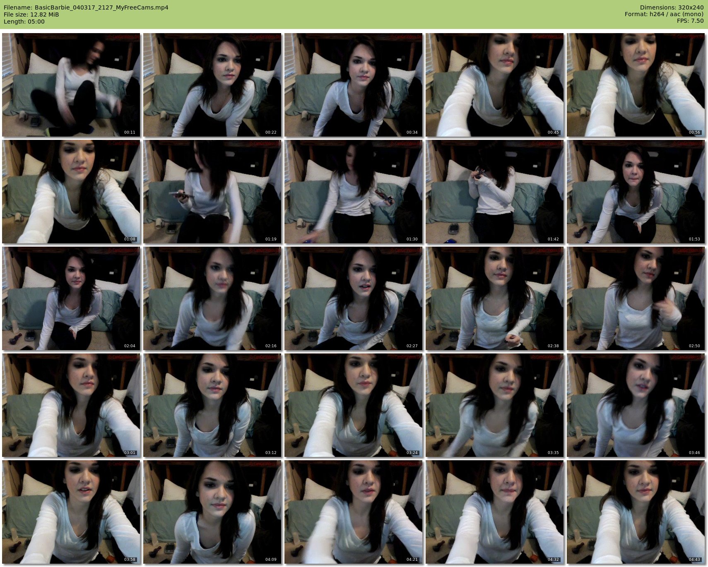Screen dimensions: 708x567
Task: Pick the thumbnail labeled 04:21
Action: (354, 512)
